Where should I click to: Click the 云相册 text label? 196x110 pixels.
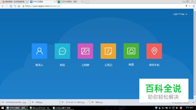click(85, 65)
